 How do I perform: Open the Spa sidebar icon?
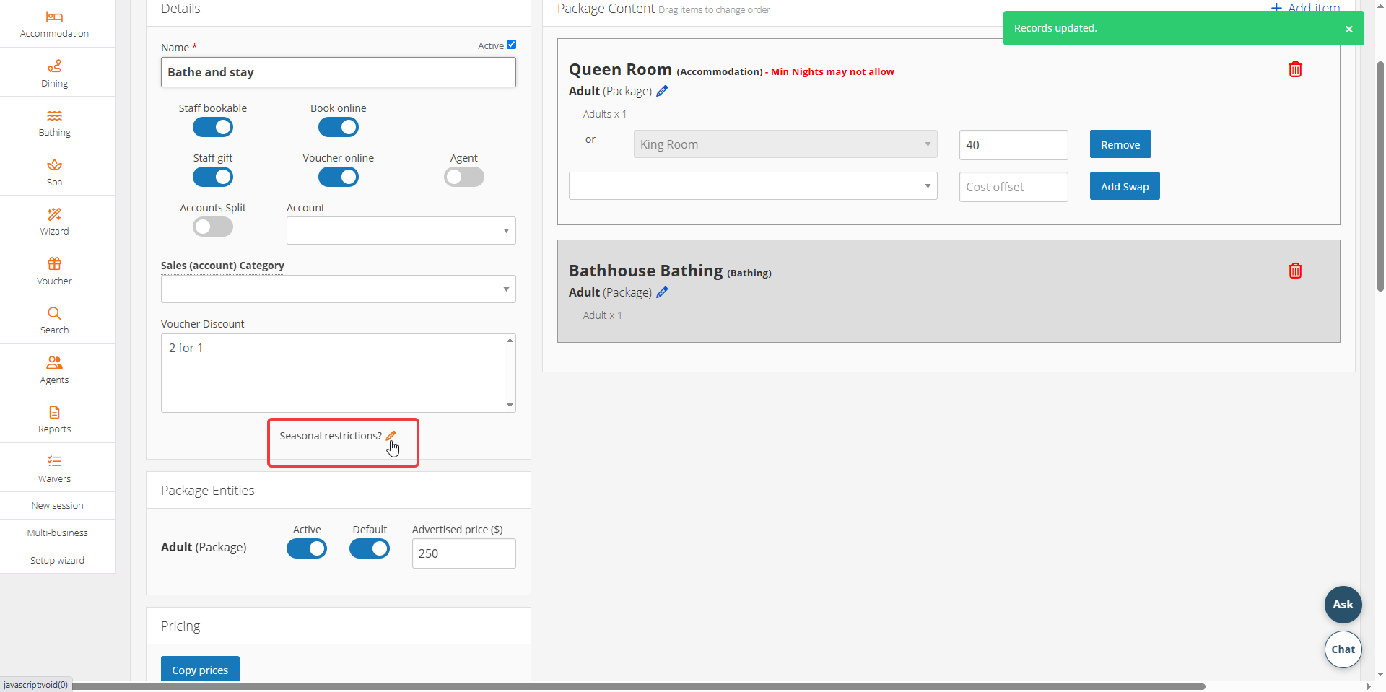(54, 165)
